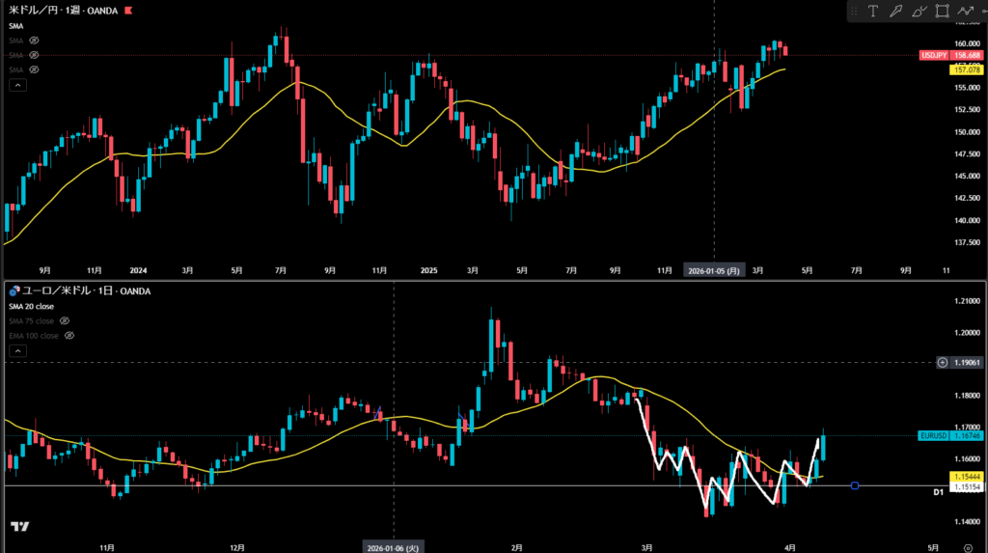The width and height of the screenshot is (988, 553).
Task: Pick the Rectangle shape tool
Action: click(942, 12)
